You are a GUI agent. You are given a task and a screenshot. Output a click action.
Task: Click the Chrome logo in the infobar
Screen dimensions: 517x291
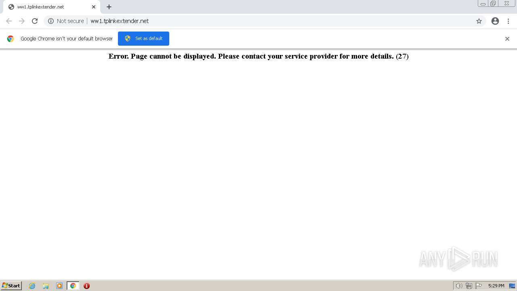11,39
